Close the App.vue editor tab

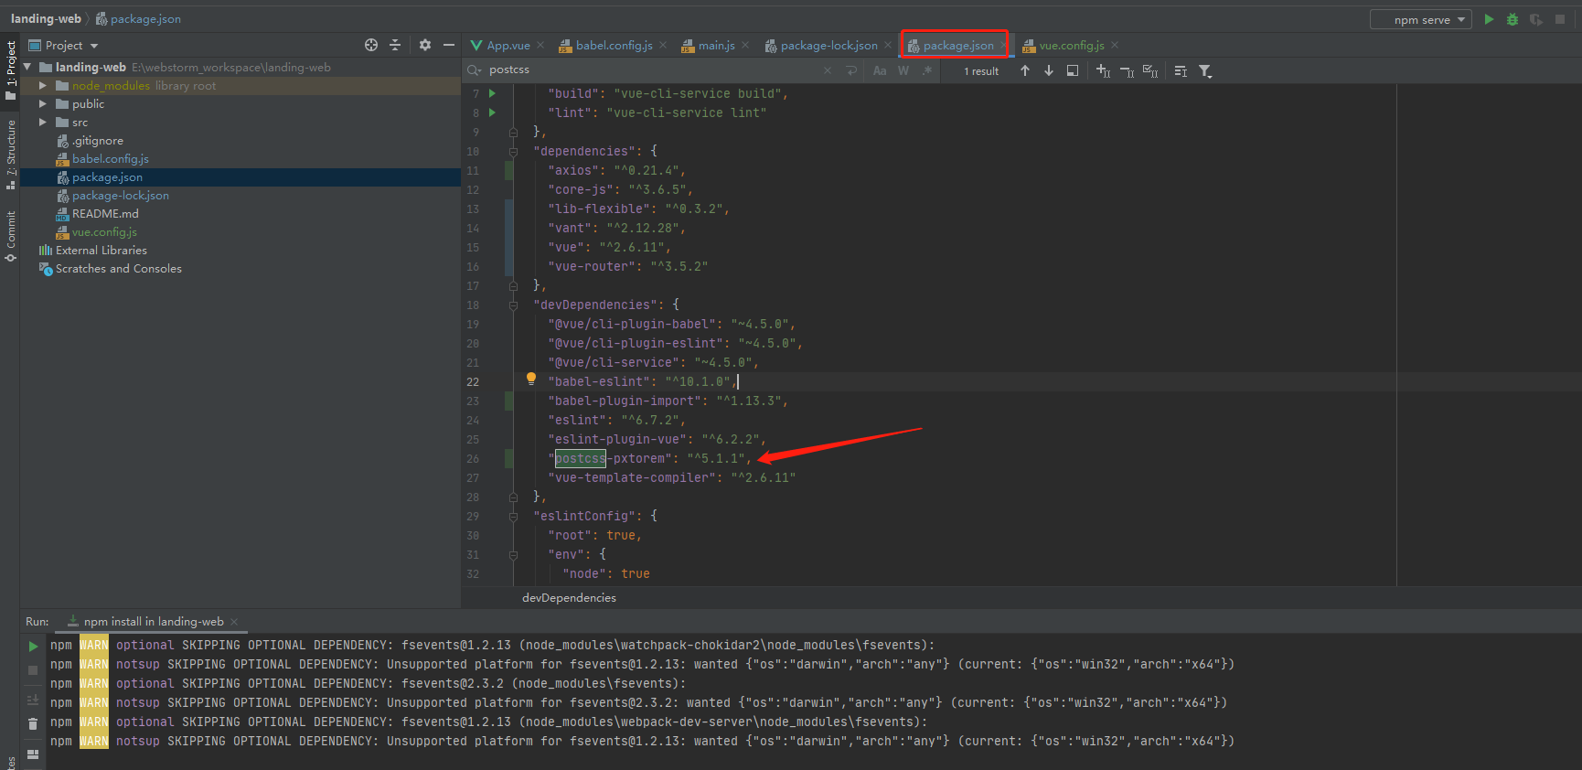540,46
